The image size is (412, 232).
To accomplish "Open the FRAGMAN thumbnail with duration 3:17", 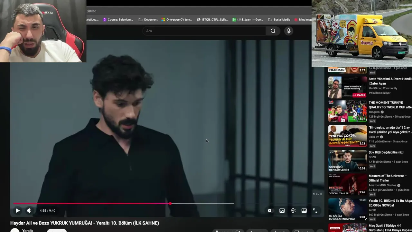I will click(x=347, y=70).
